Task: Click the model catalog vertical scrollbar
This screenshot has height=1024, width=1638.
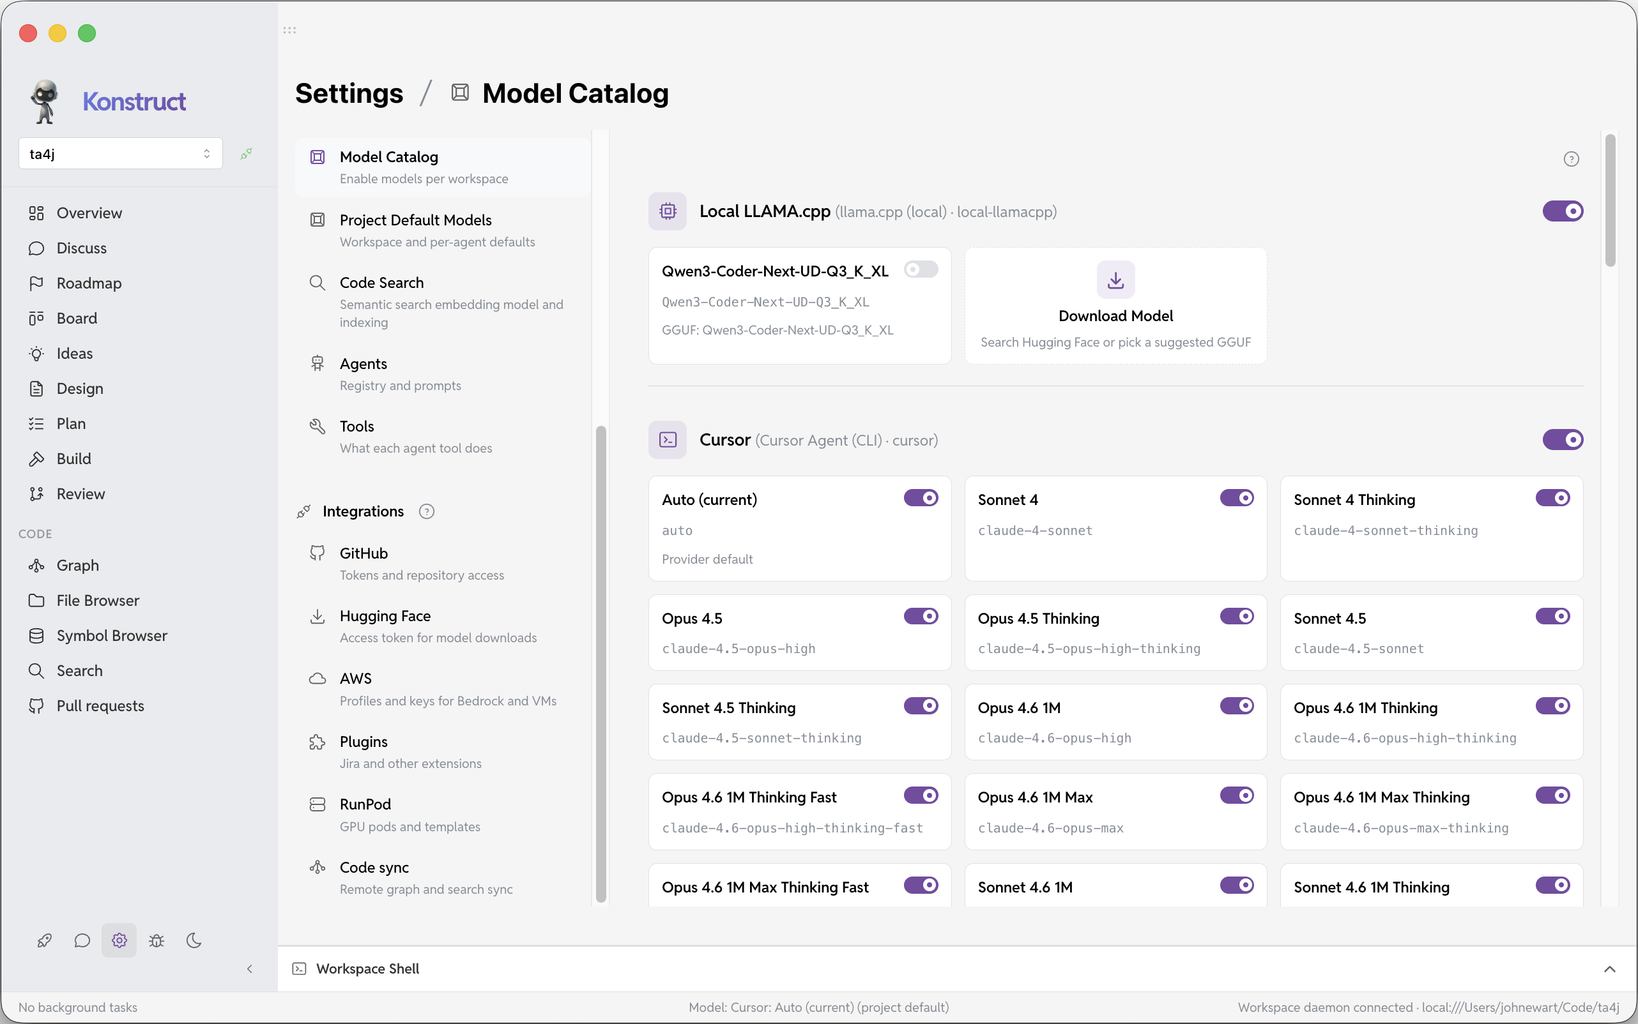Action: click(x=1611, y=200)
